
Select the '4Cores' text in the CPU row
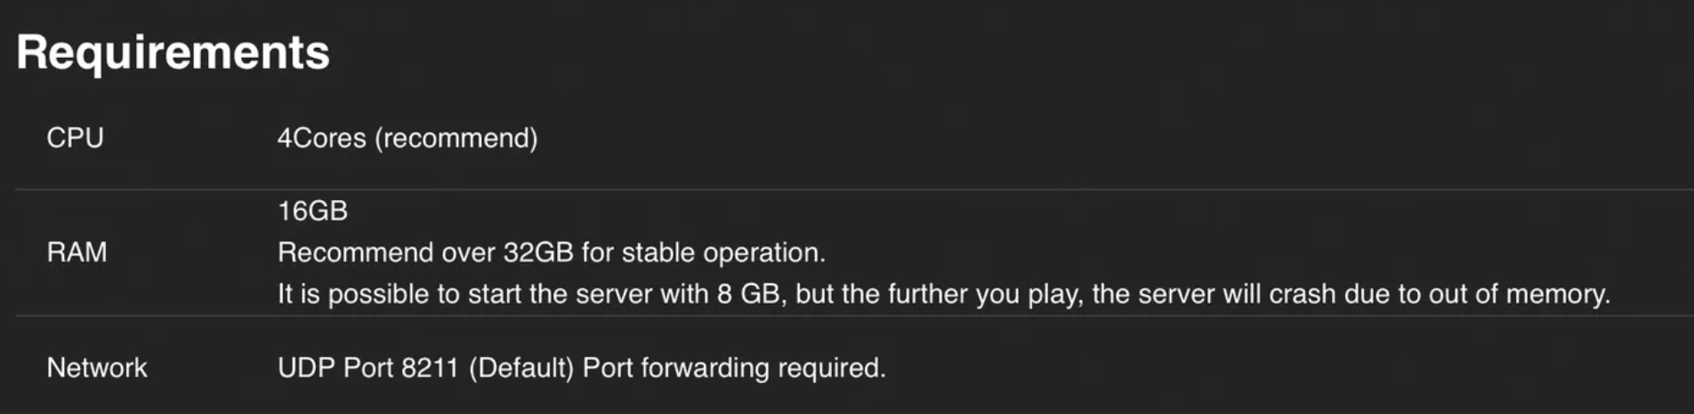tap(321, 138)
